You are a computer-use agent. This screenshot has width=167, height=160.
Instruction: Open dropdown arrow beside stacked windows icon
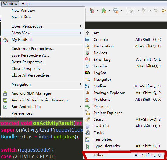[122, 11]
